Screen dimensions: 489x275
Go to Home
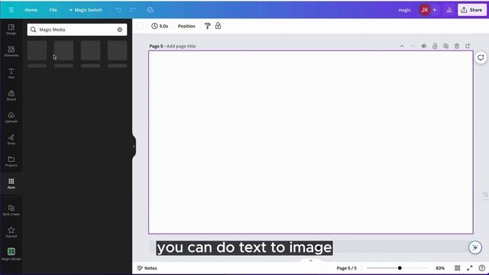[x=31, y=10]
